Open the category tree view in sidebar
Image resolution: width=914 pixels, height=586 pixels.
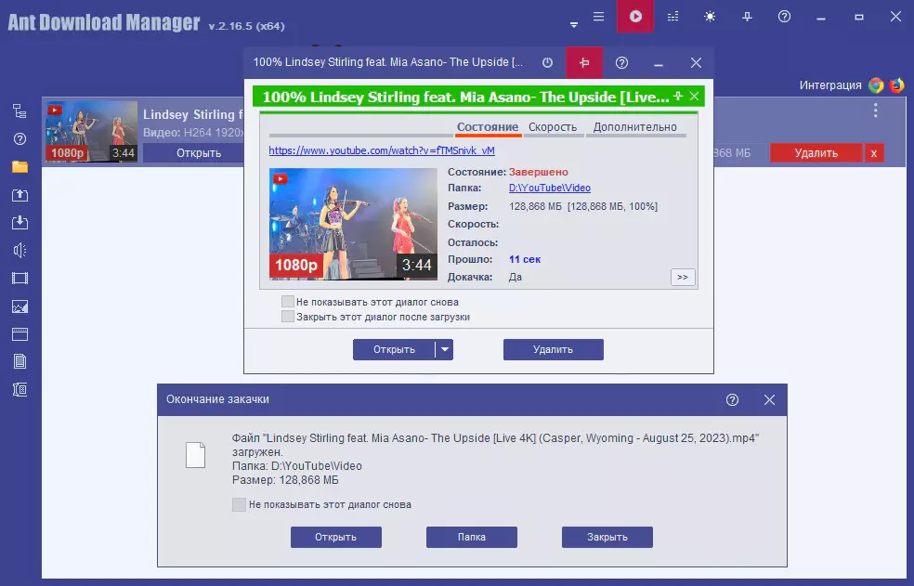pyautogui.click(x=20, y=111)
